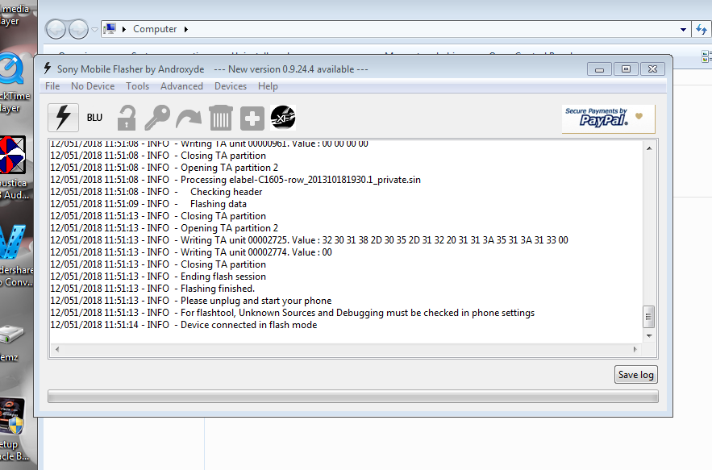Click the curved arrow toolbar icon
The width and height of the screenshot is (712, 470).
tap(189, 119)
